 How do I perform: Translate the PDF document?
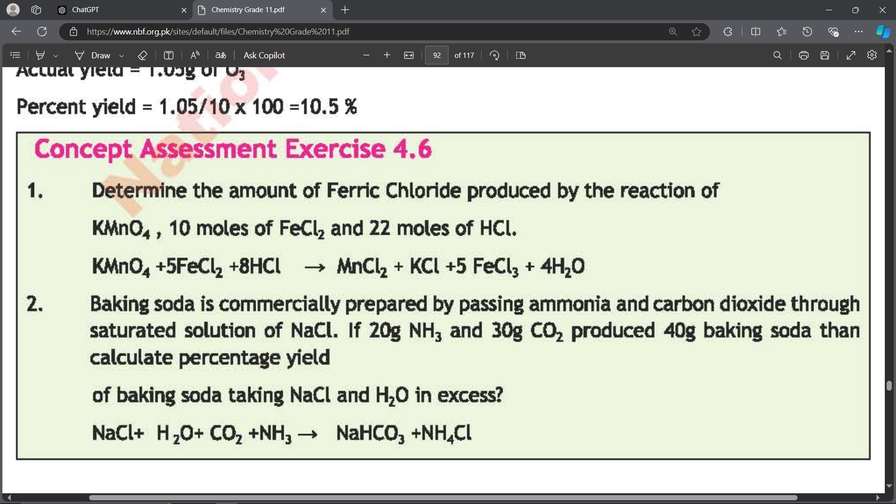221,55
